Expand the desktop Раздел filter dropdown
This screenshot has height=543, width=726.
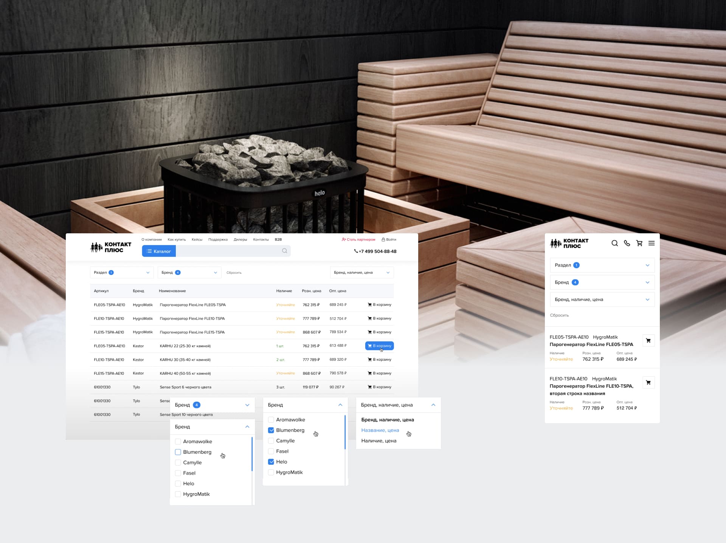coord(122,273)
